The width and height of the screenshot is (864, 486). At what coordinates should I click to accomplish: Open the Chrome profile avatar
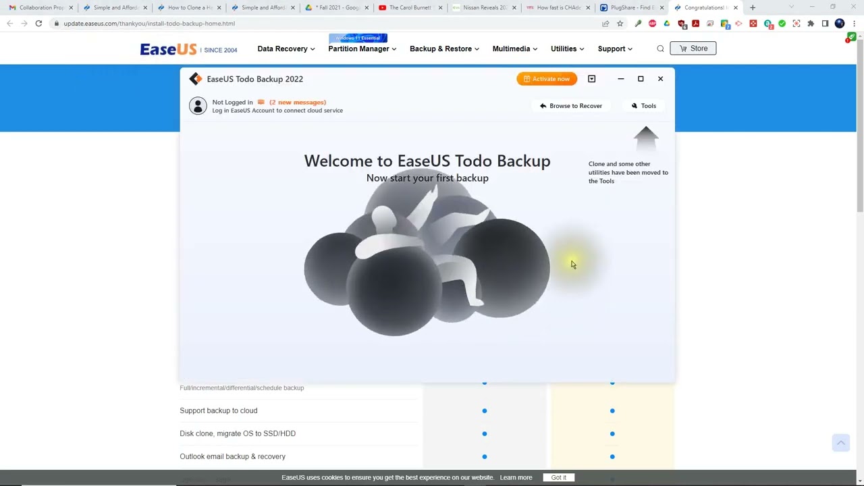point(840,24)
